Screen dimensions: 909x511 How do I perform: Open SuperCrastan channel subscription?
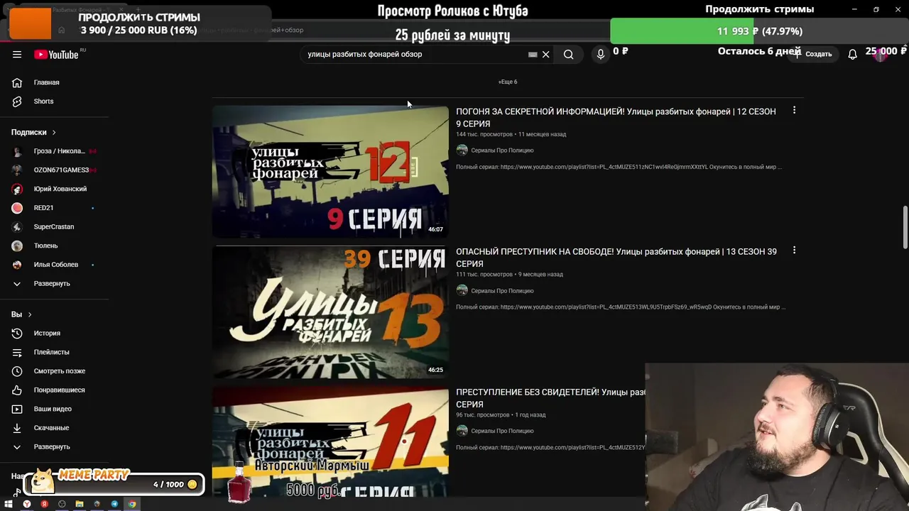pyautogui.click(x=54, y=227)
